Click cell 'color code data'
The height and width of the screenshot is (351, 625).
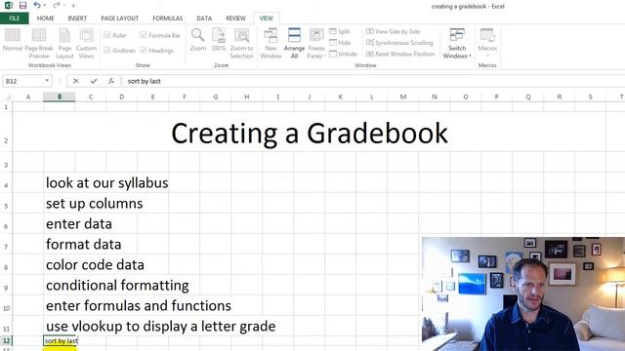pos(95,264)
